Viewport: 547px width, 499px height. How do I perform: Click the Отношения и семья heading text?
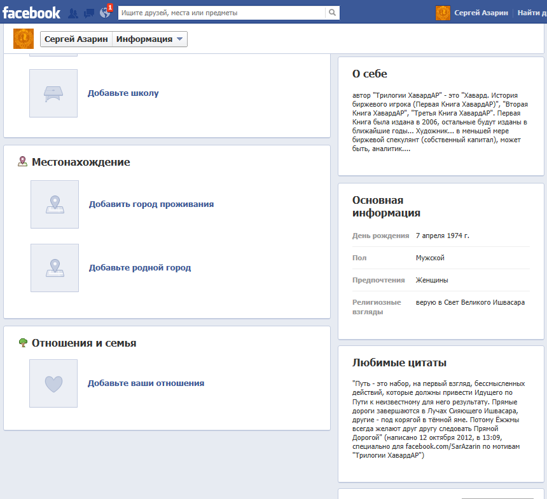[84, 343]
